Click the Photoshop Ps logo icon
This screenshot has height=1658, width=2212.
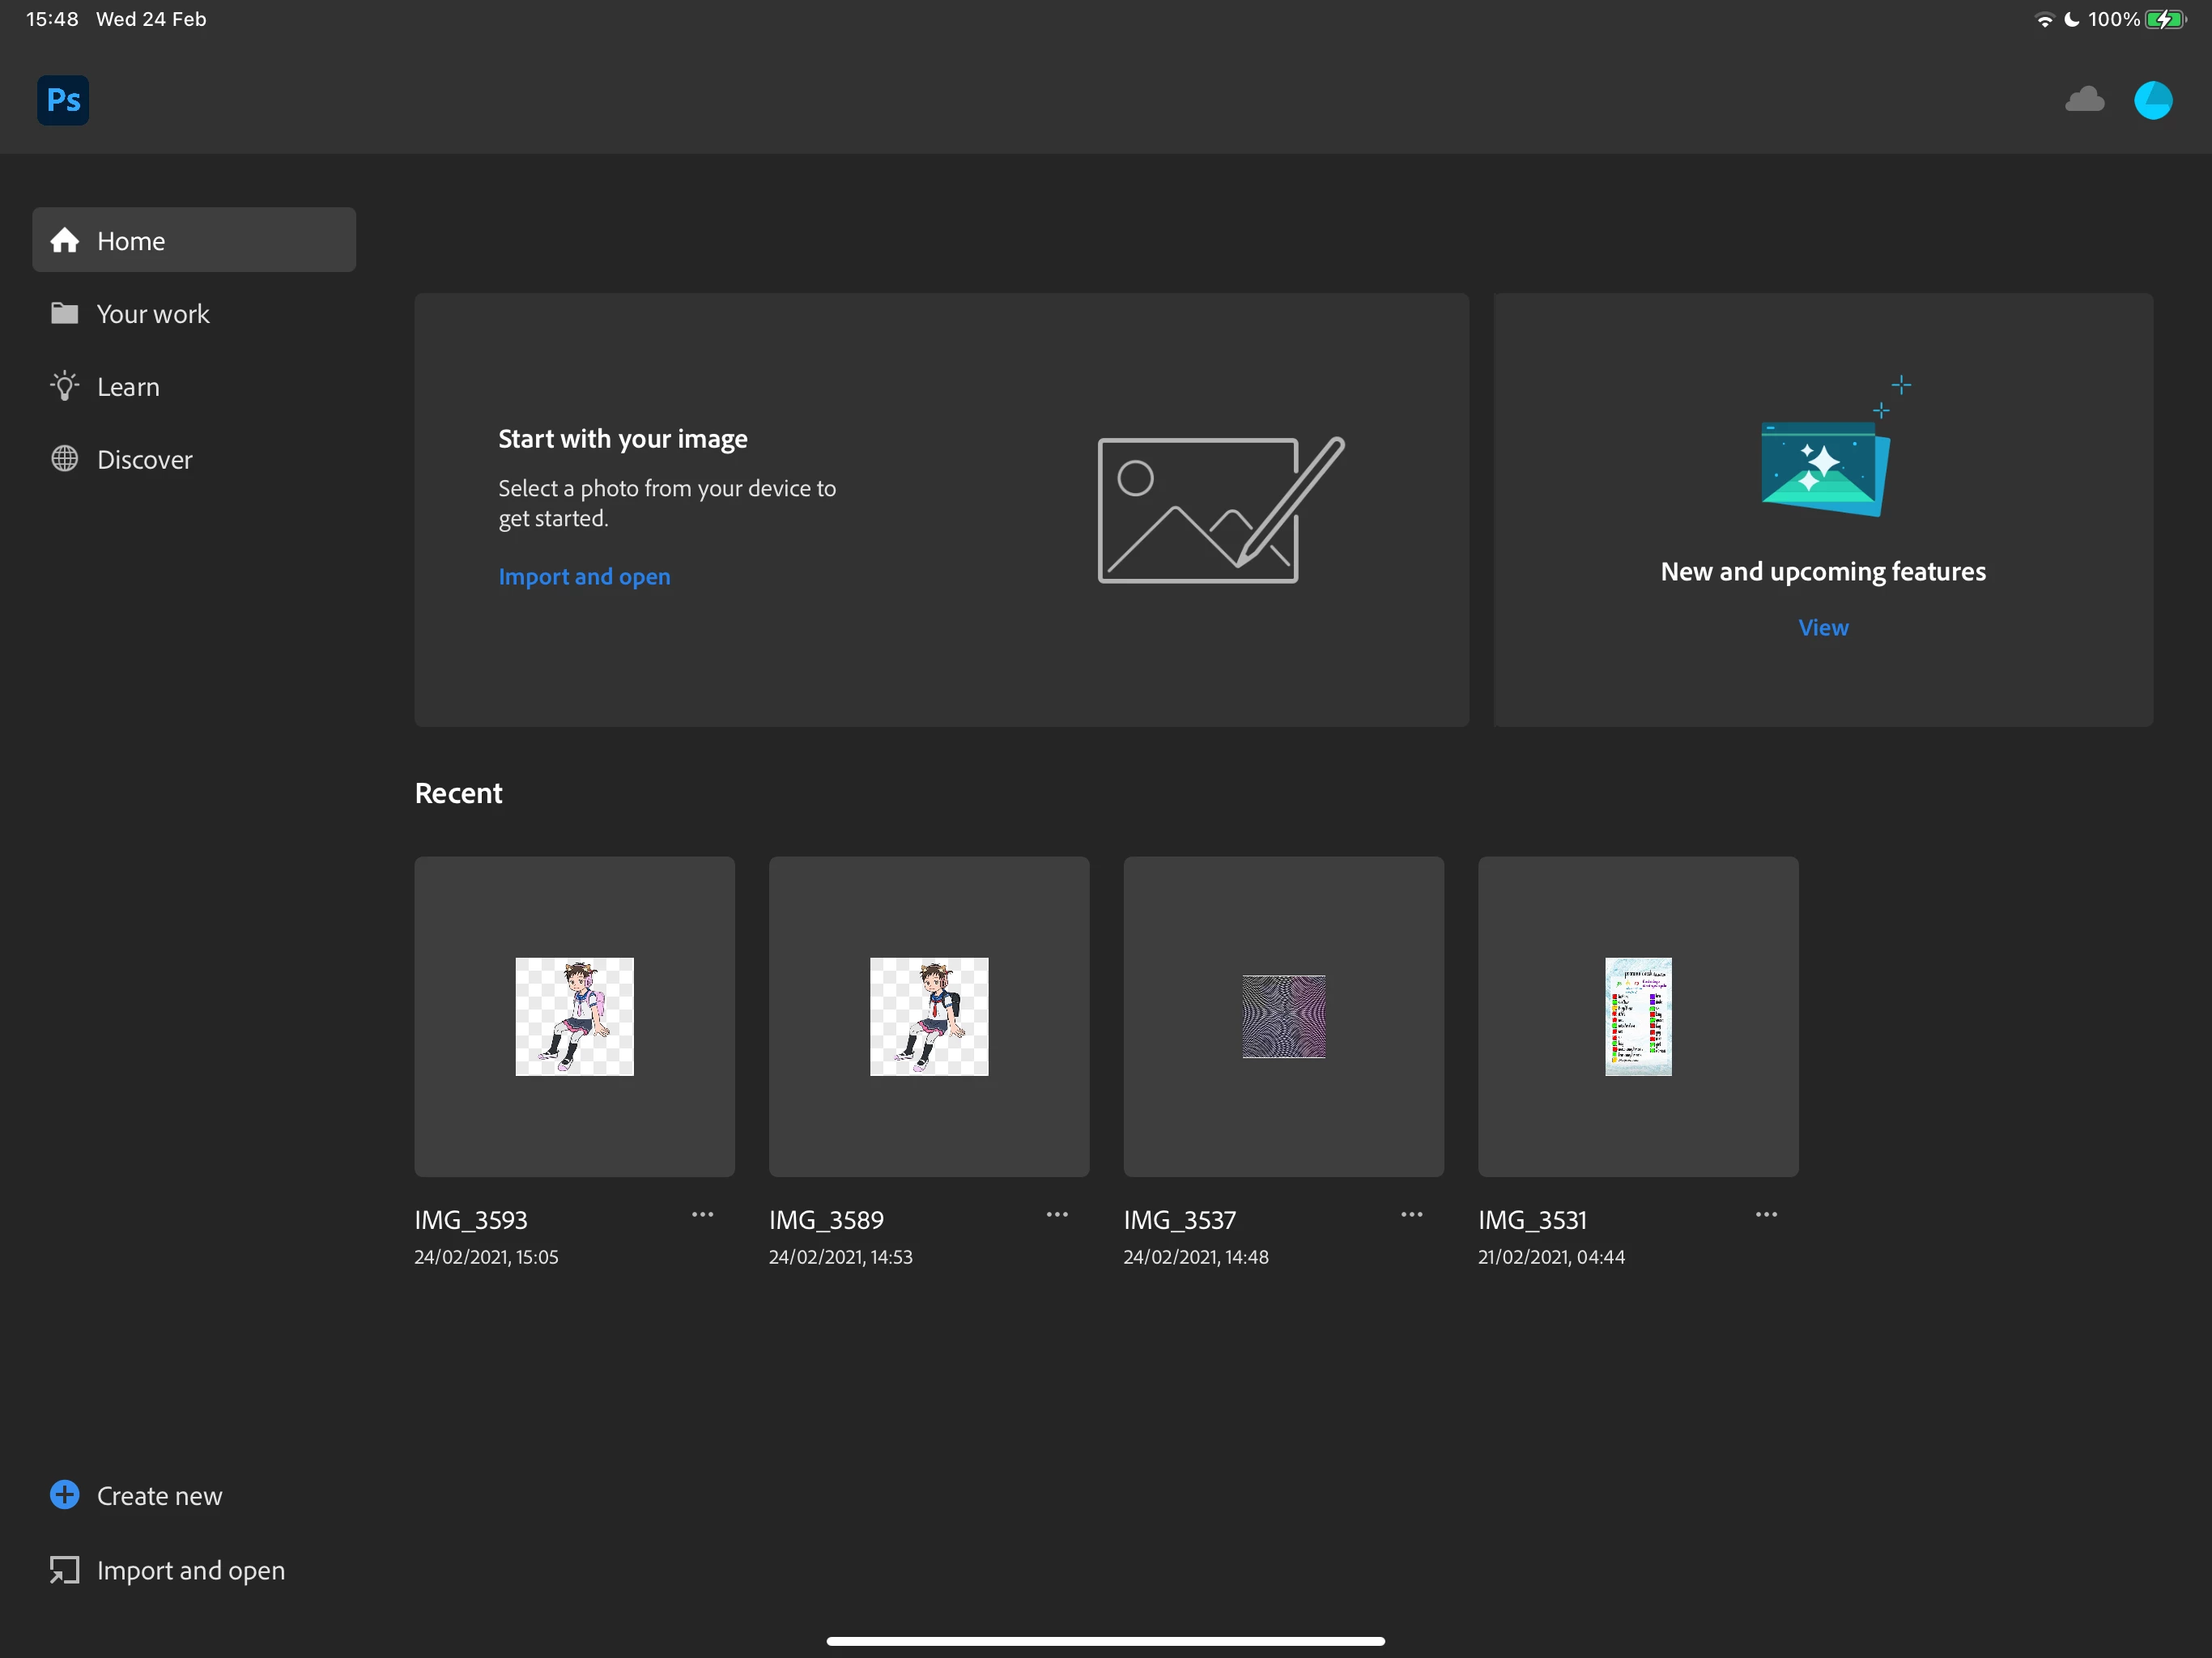(x=63, y=100)
